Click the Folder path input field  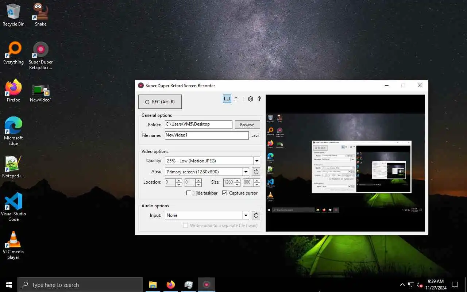tap(198, 124)
